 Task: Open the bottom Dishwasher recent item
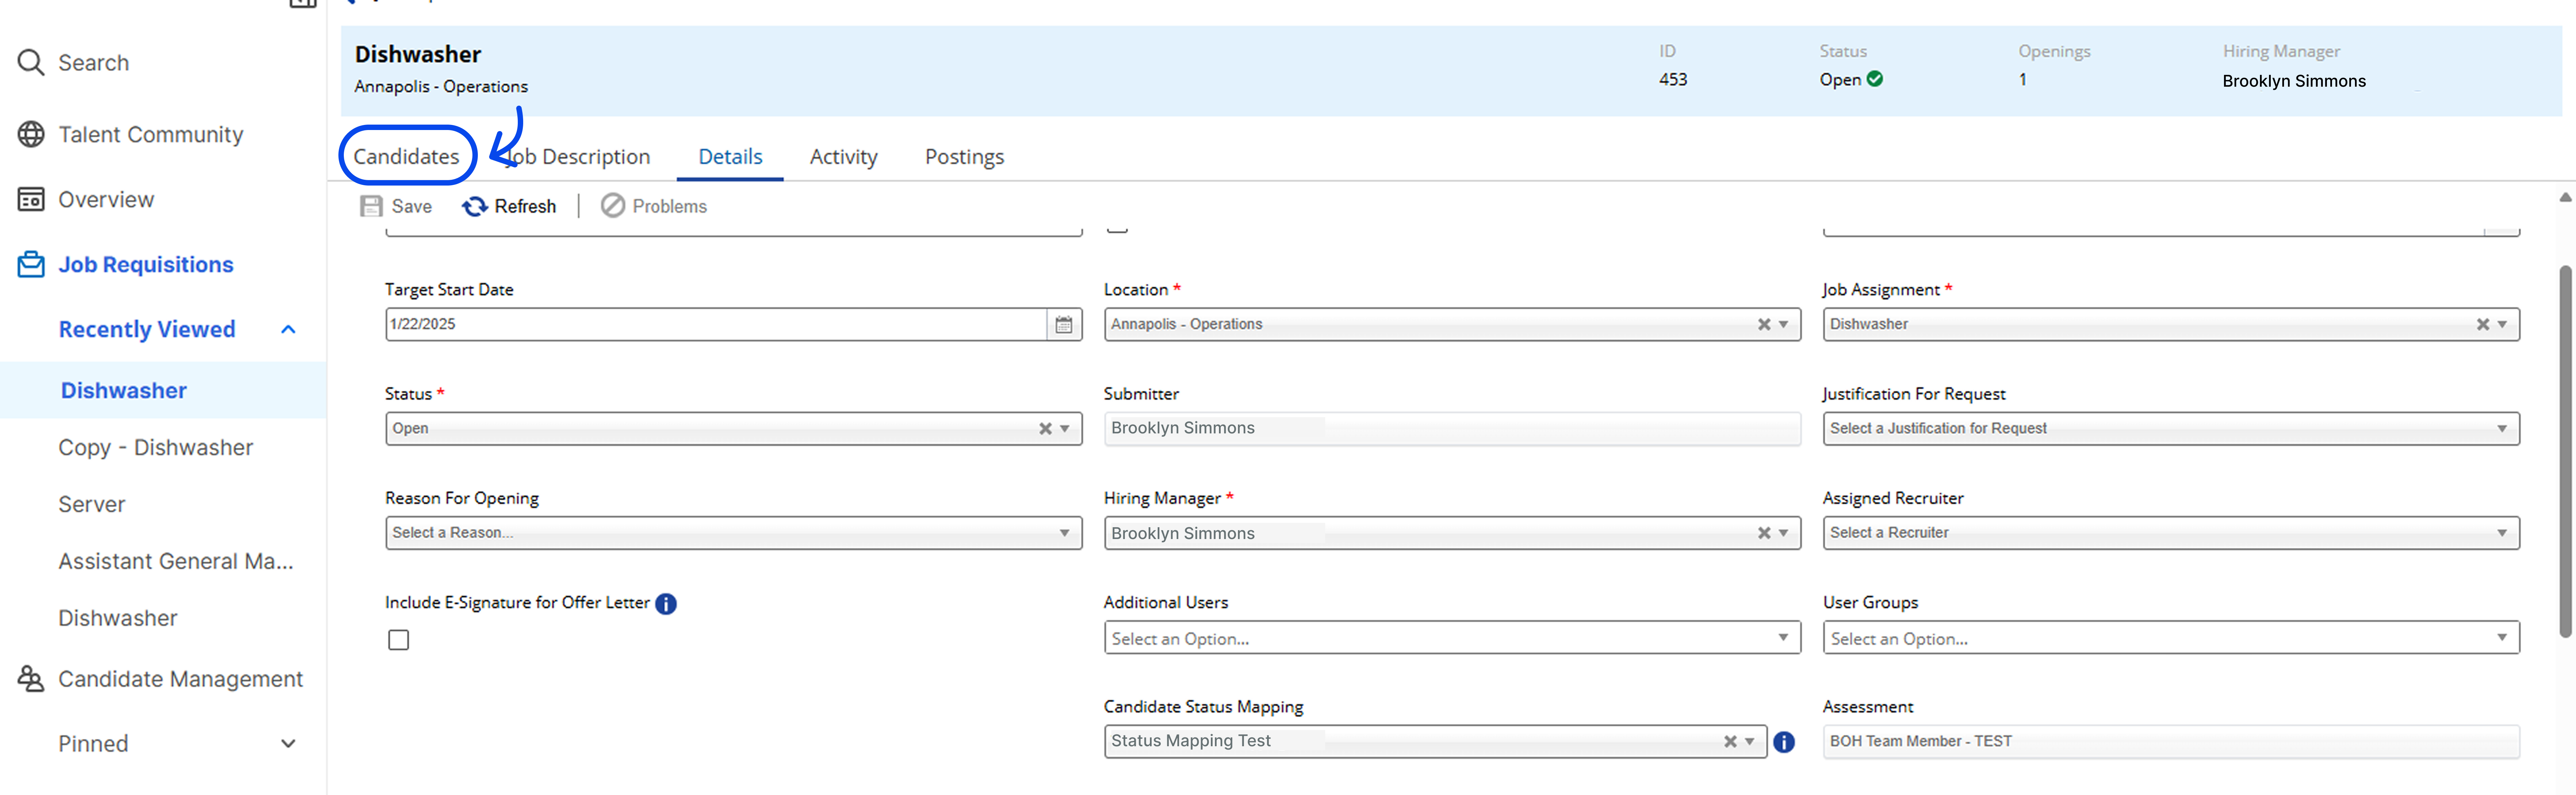[118, 618]
